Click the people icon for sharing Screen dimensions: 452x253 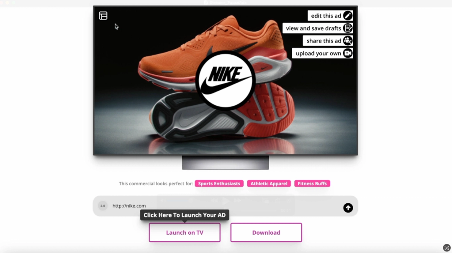coord(348,40)
